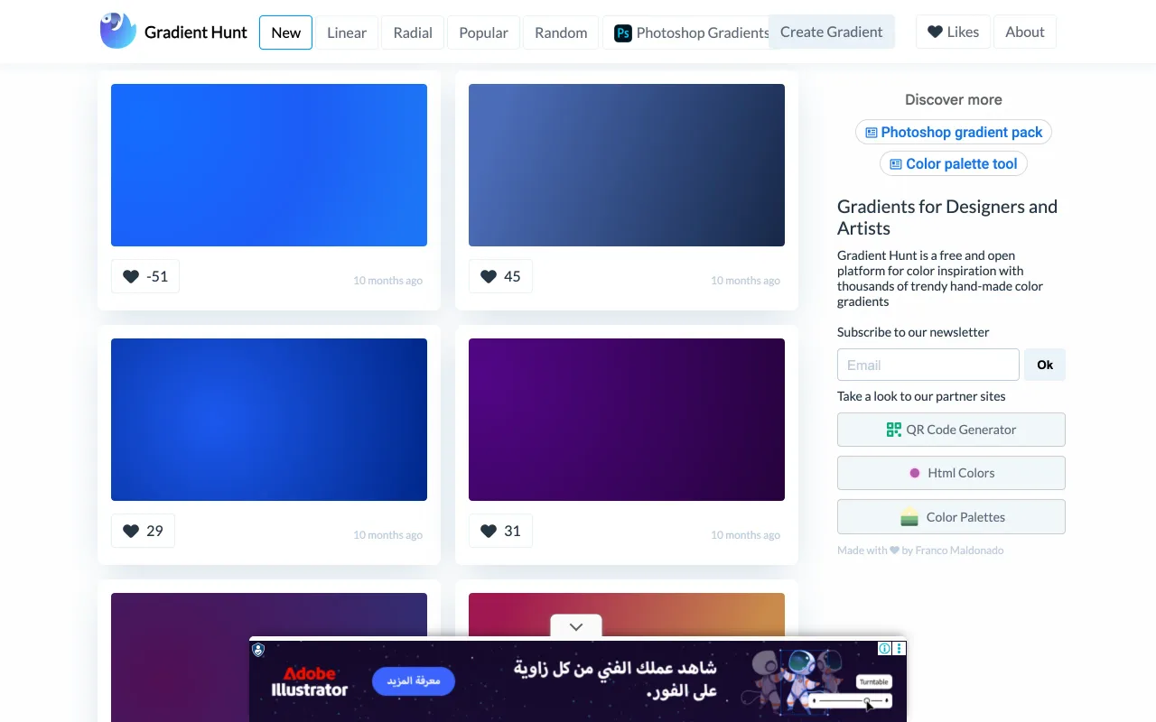
Task: Click the "Made with" footer heart icon
Action: tap(894, 551)
